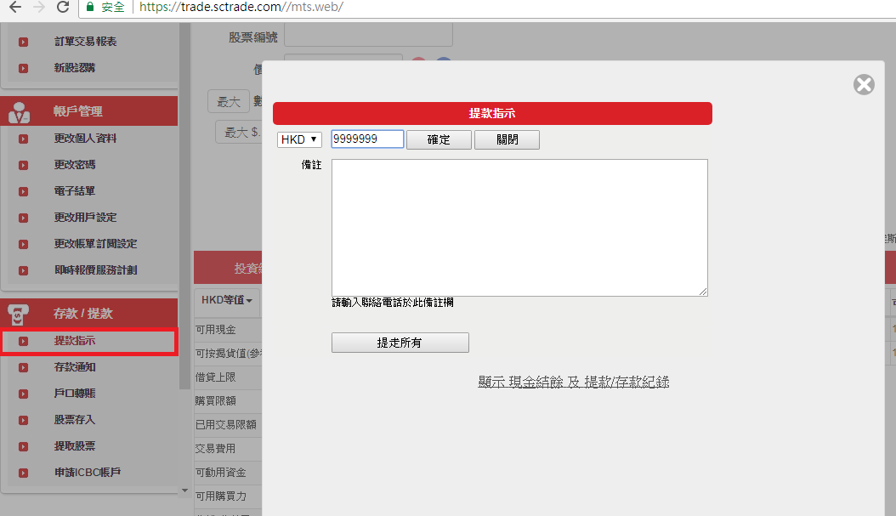Click the arrow icon beside 股票存入

click(23, 420)
